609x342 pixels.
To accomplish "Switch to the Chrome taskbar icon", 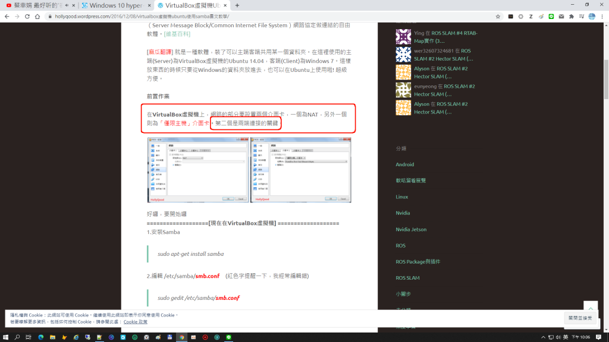I will click(x=181, y=337).
